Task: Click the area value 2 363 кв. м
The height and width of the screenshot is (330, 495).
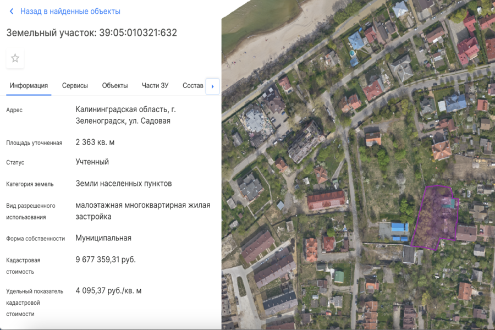Action: (95, 142)
